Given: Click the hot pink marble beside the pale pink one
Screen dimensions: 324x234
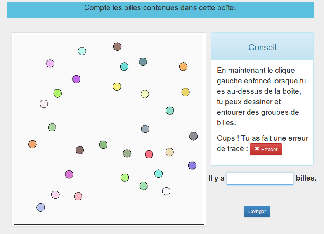Looking at the screenshot, I should (78, 196).
